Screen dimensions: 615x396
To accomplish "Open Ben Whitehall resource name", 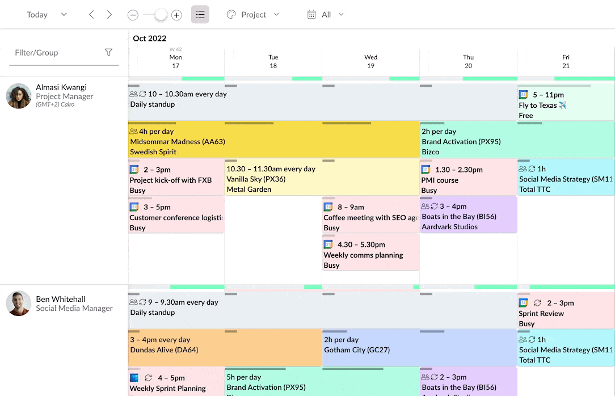I will coord(60,299).
